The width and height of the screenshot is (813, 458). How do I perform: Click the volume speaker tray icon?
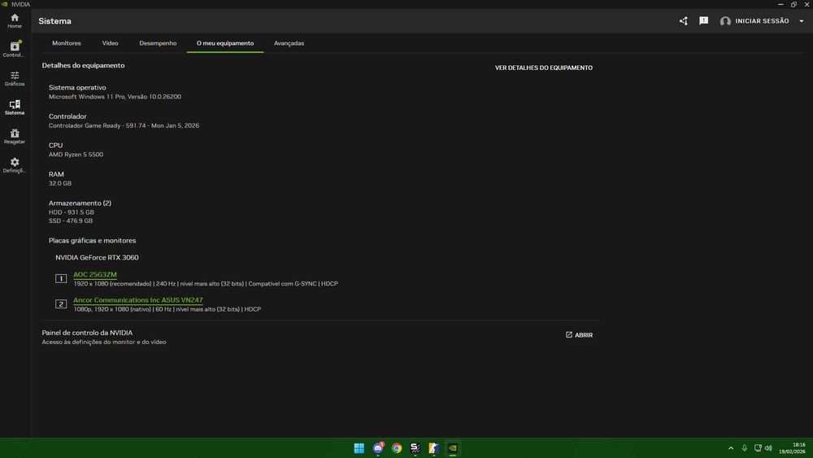pyautogui.click(x=768, y=448)
